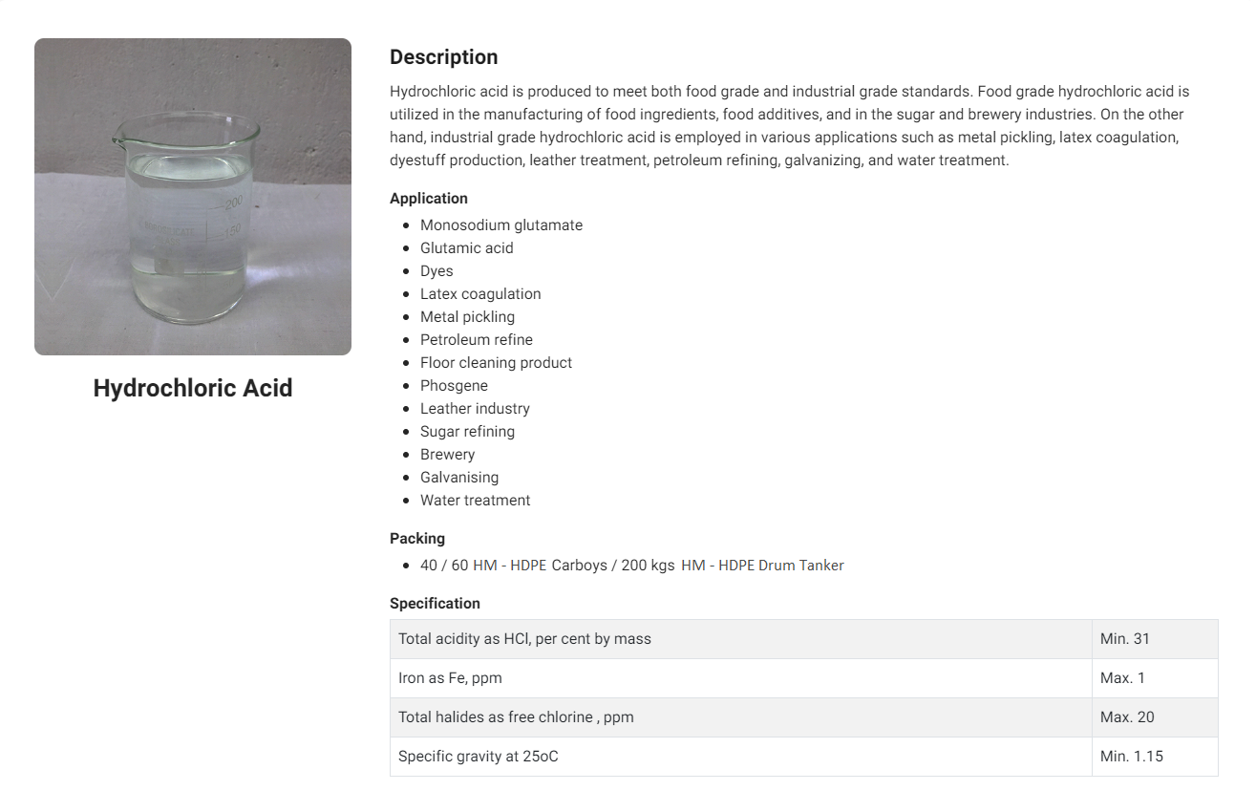Click Petroleum refine list item
Screen dimensions: 1256x791
pos(477,340)
